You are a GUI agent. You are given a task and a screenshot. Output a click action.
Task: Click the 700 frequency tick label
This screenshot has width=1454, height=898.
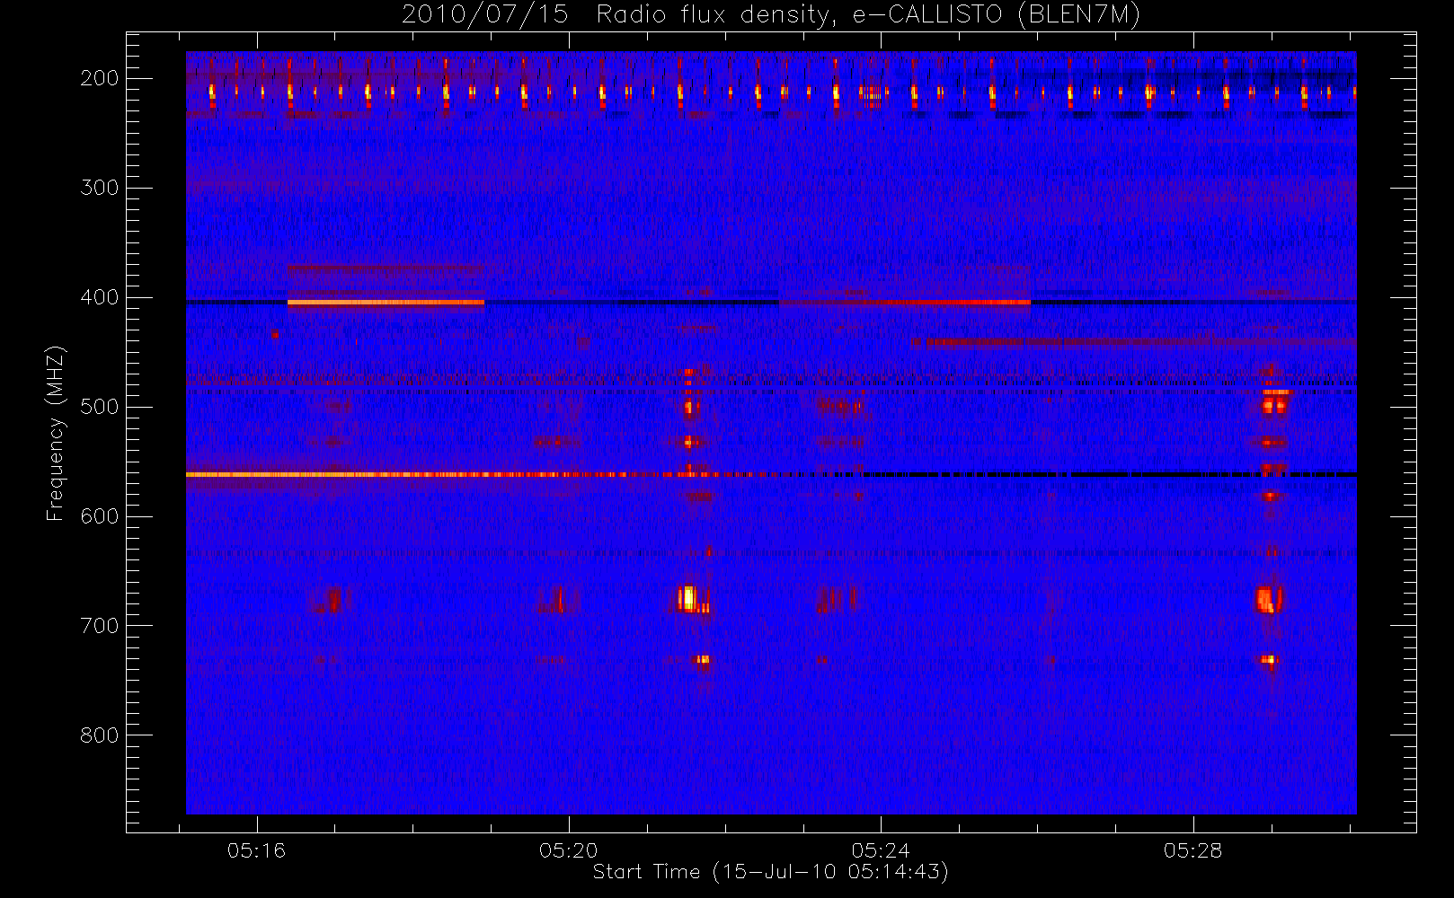click(x=100, y=626)
